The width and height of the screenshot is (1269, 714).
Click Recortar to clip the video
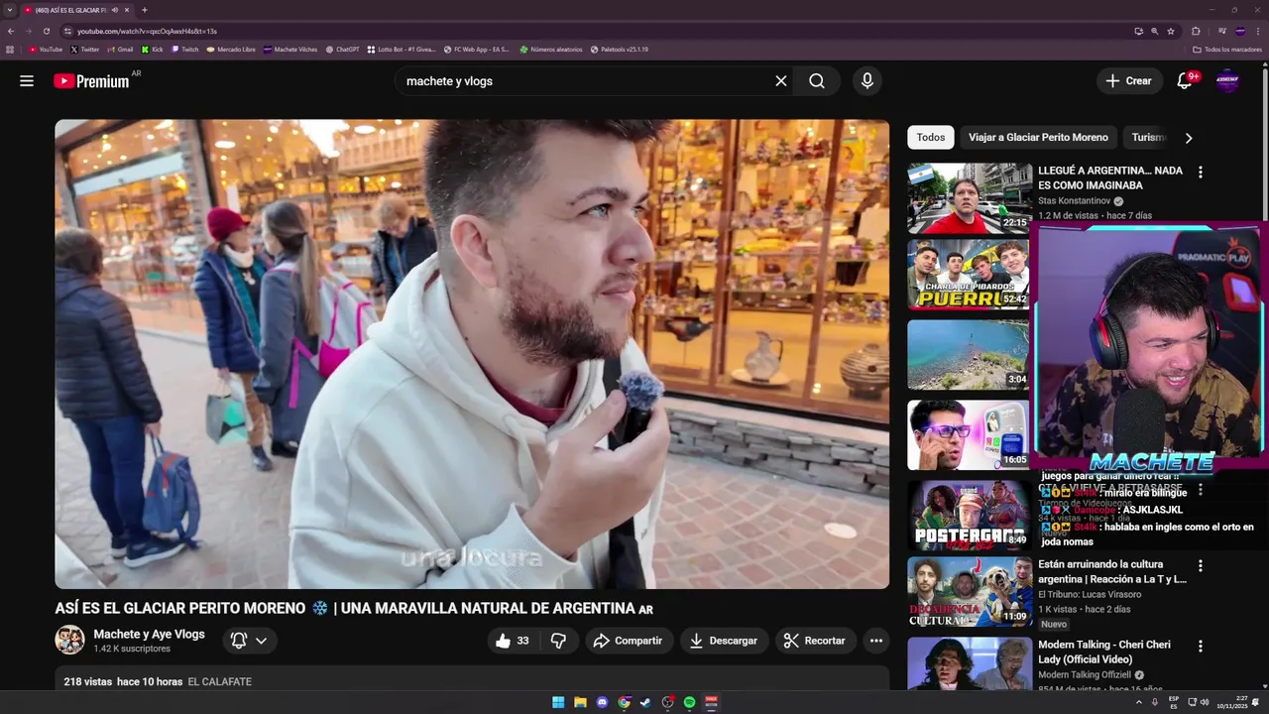(815, 641)
